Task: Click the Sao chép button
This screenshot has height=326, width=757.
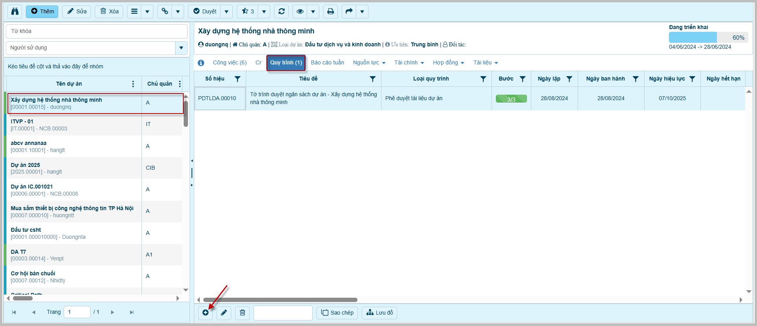Action: click(337, 313)
